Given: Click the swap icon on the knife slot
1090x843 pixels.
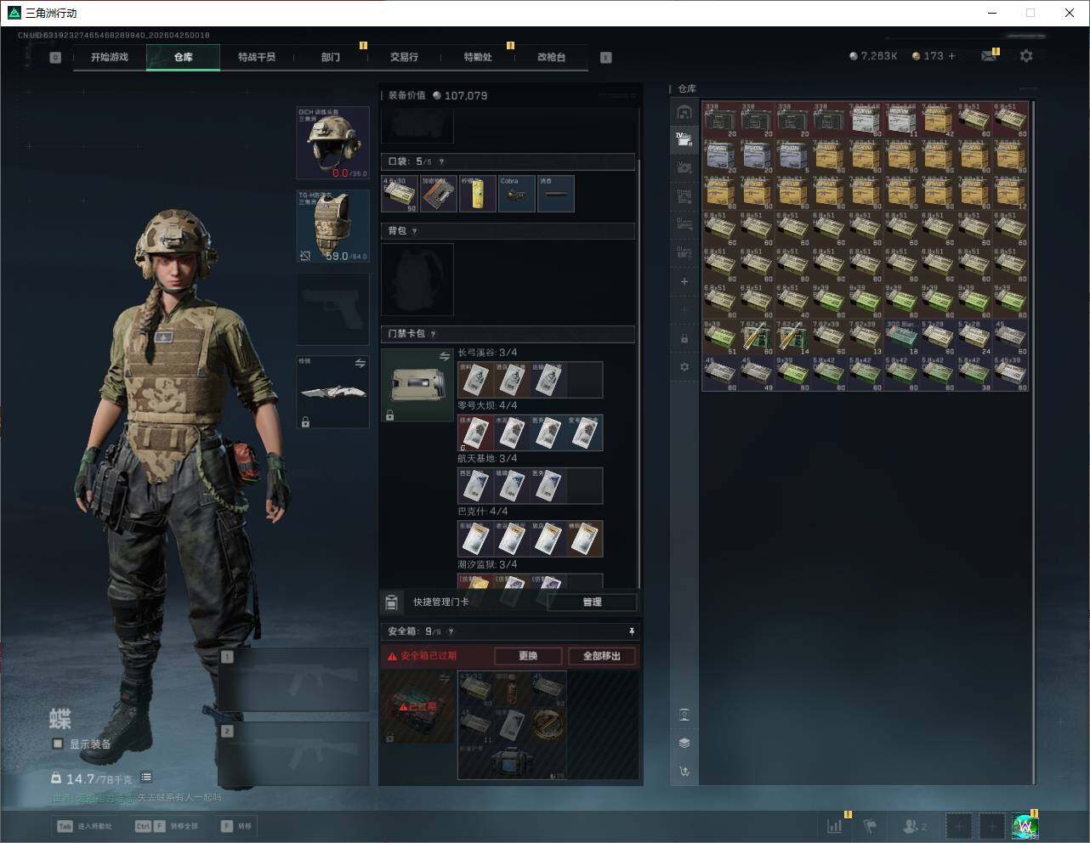Looking at the screenshot, I should click(360, 364).
